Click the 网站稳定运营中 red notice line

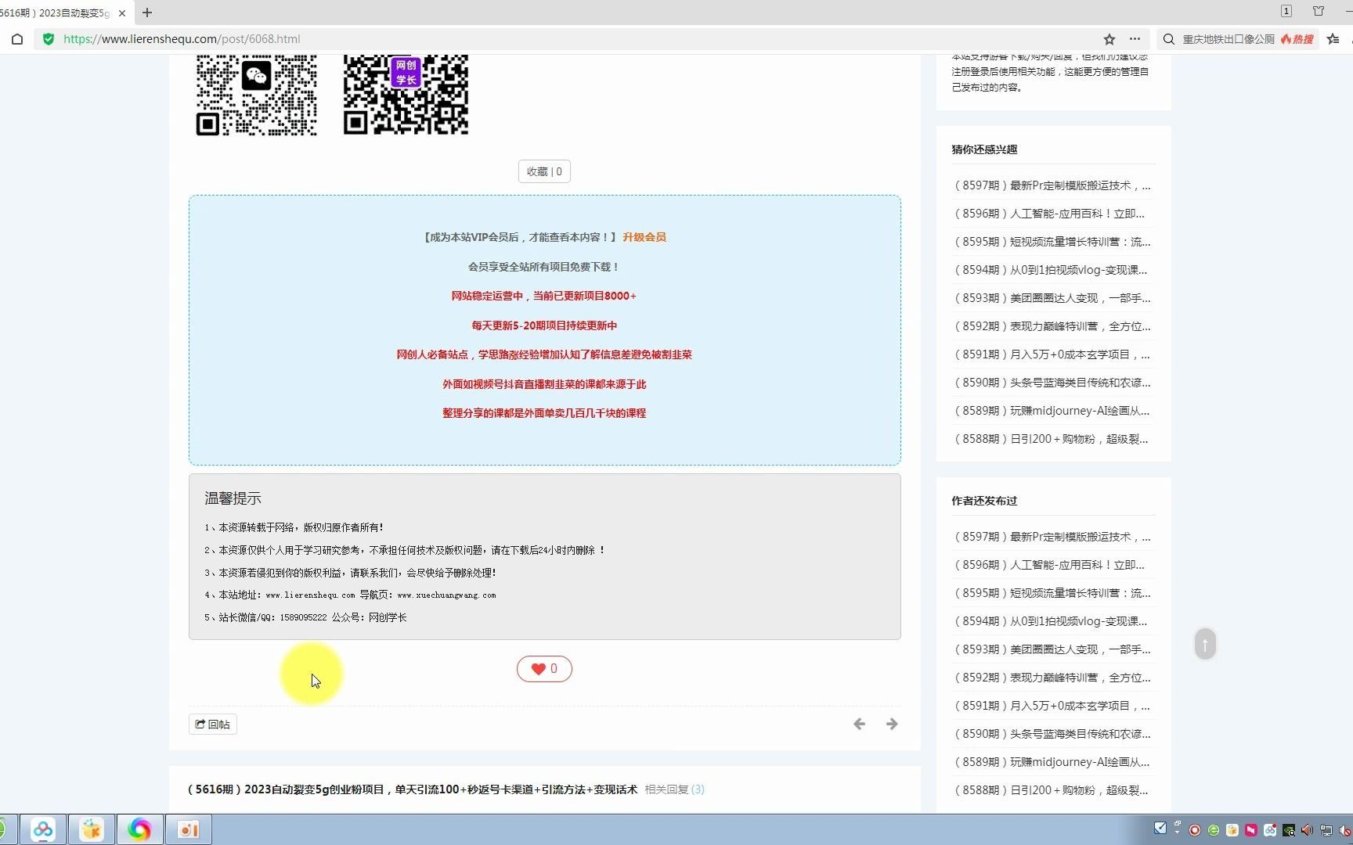[543, 296]
